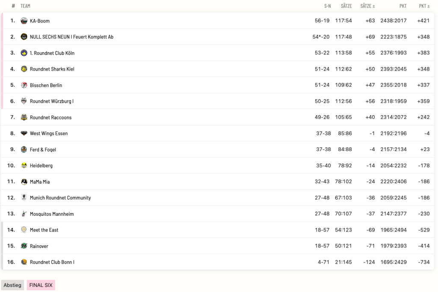Click the KA-Boom team logo icon
This screenshot has height=292, width=438.
tap(24, 21)
